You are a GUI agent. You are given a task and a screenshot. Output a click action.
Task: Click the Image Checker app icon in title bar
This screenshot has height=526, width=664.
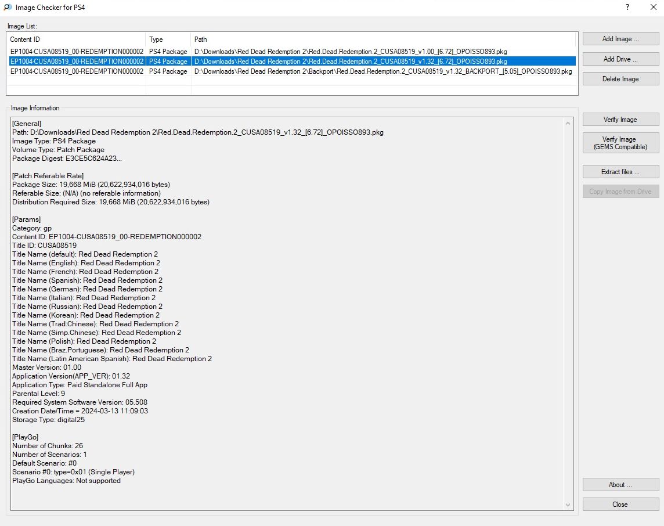tap(8, 7)
